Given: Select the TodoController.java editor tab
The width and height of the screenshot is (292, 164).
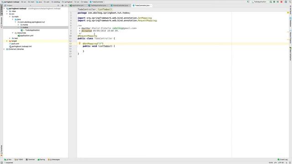Looking at the screenshot, I should click(x=142, y=5).
